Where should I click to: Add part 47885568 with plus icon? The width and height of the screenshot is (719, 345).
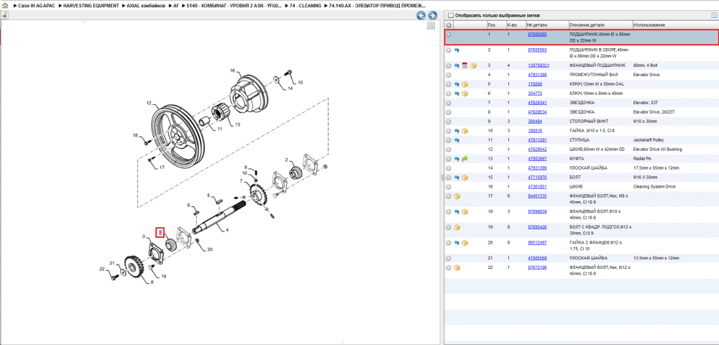click(x=449, y=259)
